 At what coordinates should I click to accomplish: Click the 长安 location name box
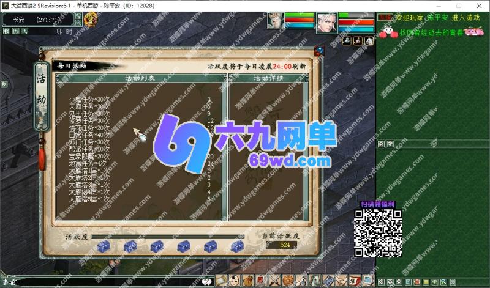point(38,20)
